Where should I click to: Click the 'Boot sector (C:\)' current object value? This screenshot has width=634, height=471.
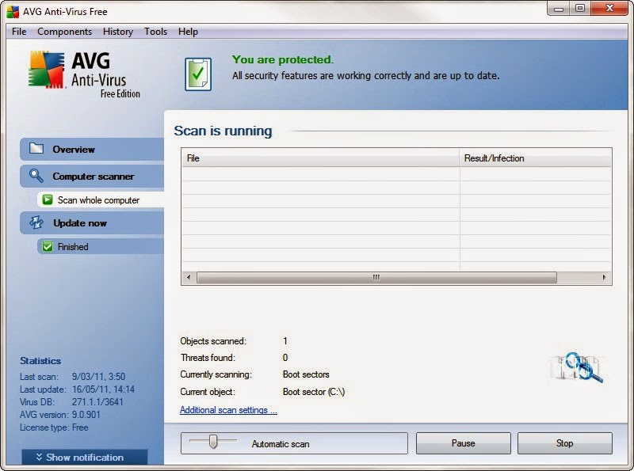[314, 392]
